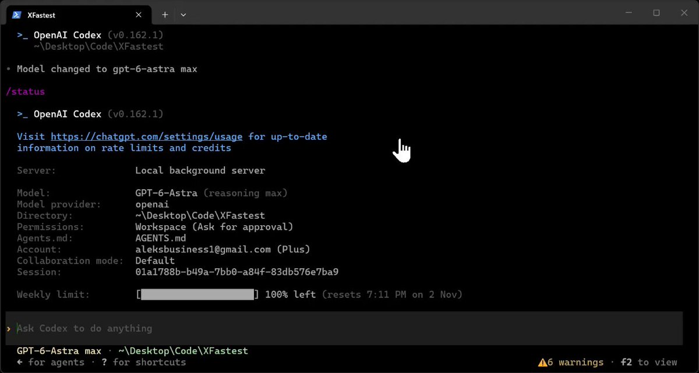Open a new tab with plus button

165,15
